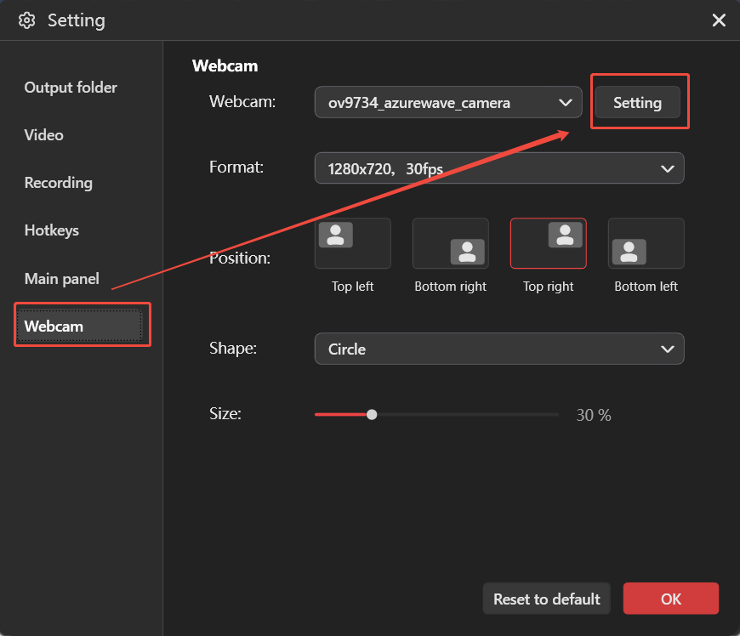The image size is (740, 636).
Task: Reset all settings to default
Action: coord(546,599)
